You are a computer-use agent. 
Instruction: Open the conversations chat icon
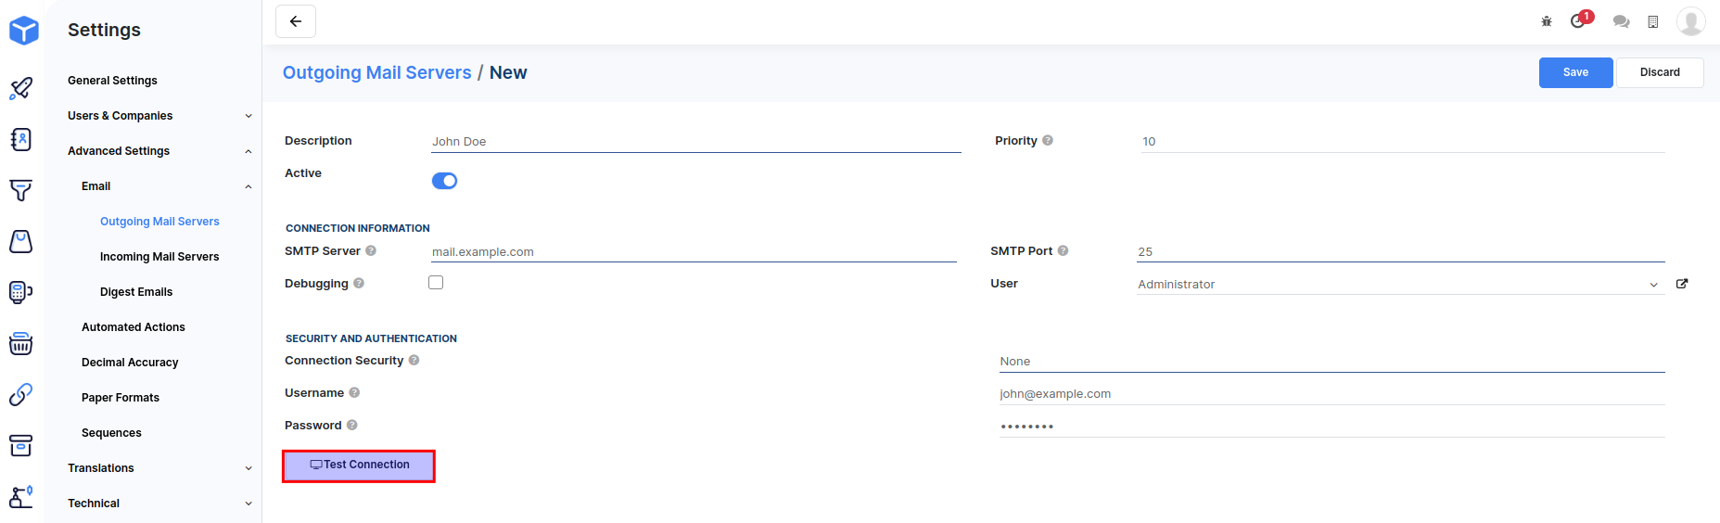point(1621,21)
